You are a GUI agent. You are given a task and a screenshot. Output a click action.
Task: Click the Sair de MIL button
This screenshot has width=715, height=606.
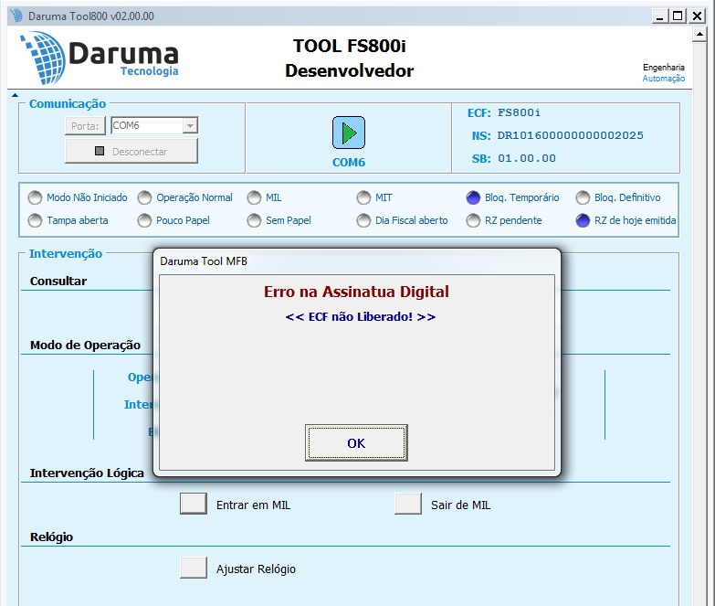[408, 504]
